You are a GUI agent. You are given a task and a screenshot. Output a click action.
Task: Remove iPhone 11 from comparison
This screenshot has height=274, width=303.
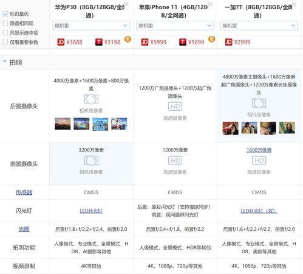click(210, 4)
